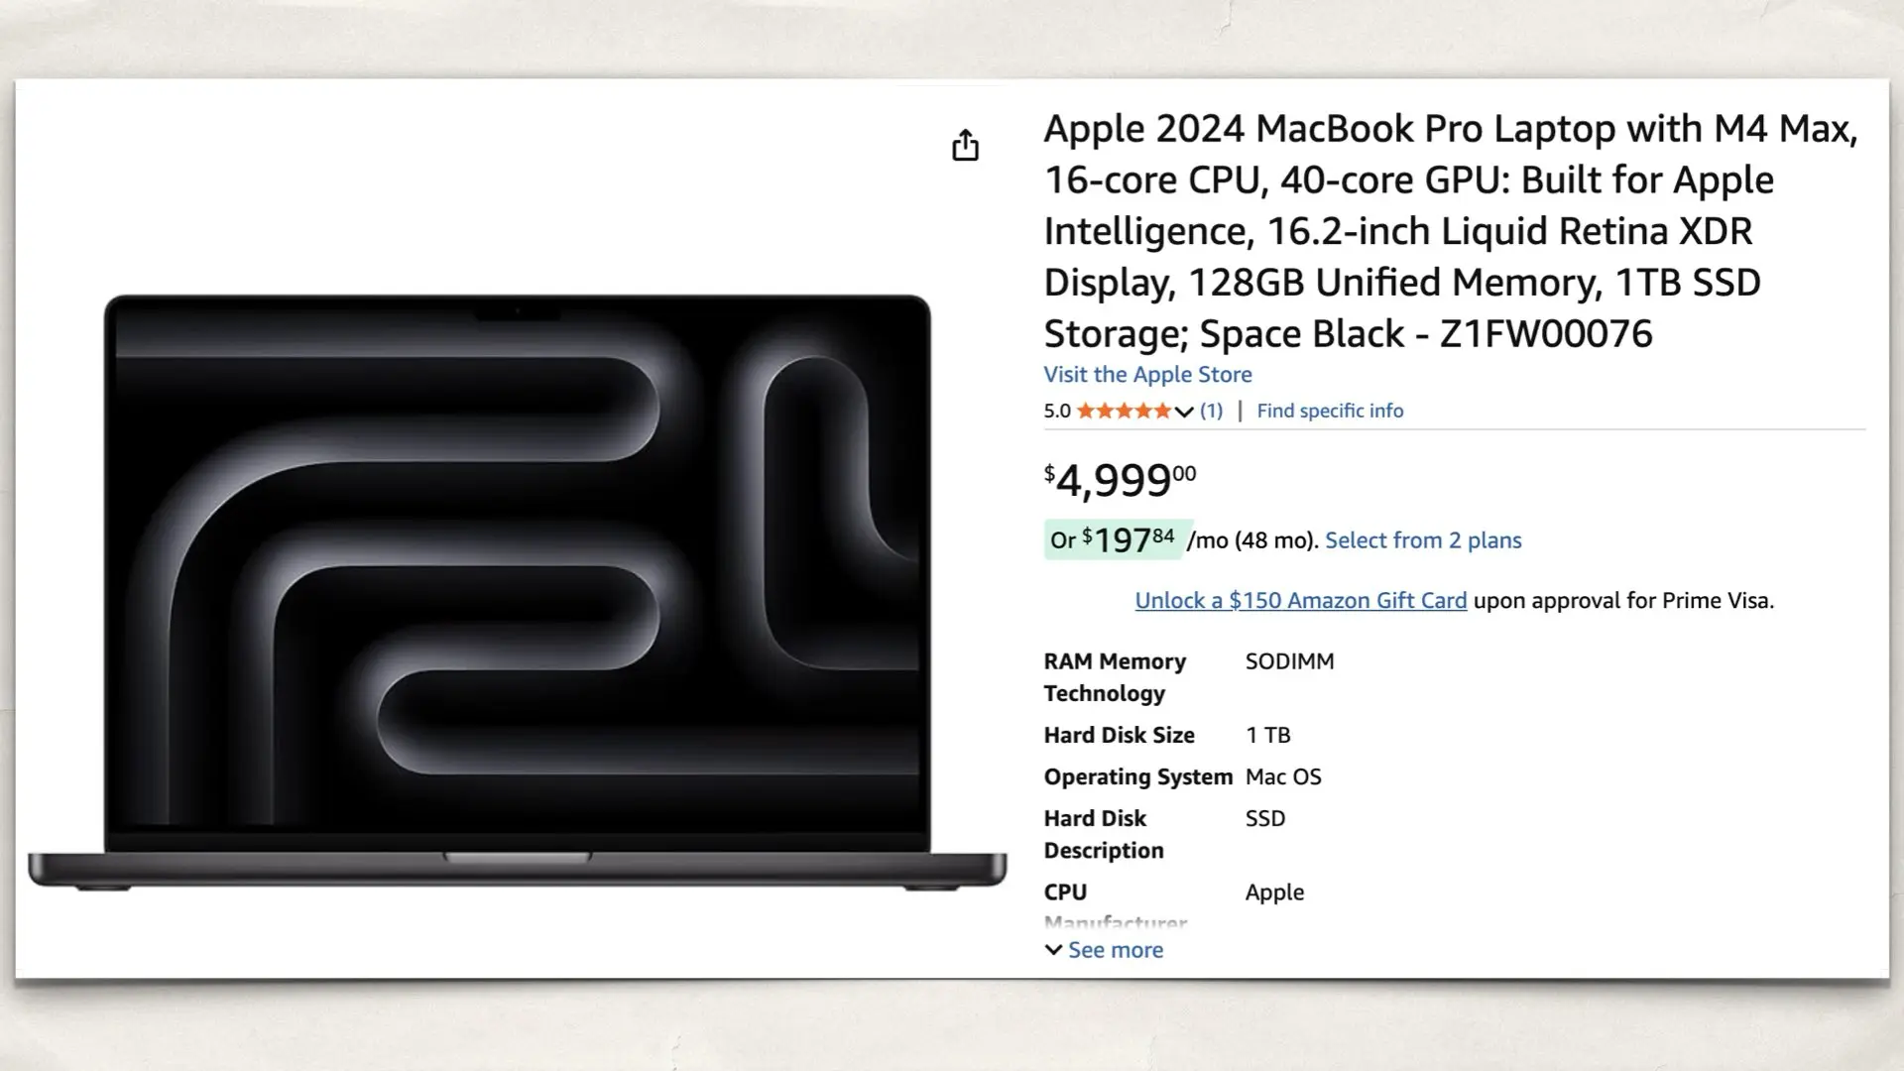The width and height of the screenshot is (1904, 1071).
Task: Click the 5.0 rating value
Action: [1055, 411]
